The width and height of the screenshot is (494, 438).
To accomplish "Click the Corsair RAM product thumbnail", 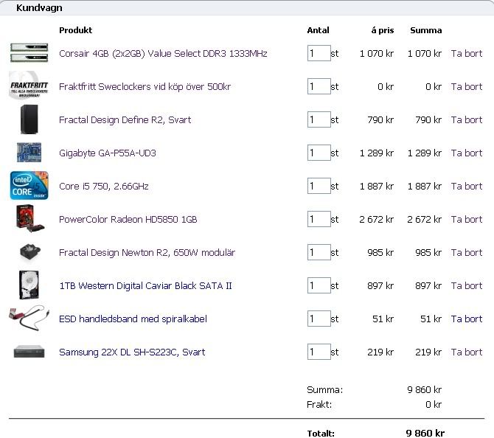I will [x=29, y=53].
